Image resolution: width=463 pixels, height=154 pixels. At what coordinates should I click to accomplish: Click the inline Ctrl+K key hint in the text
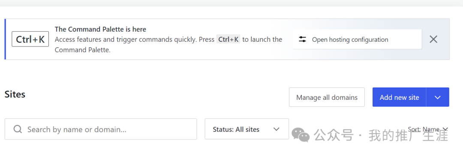228,39
